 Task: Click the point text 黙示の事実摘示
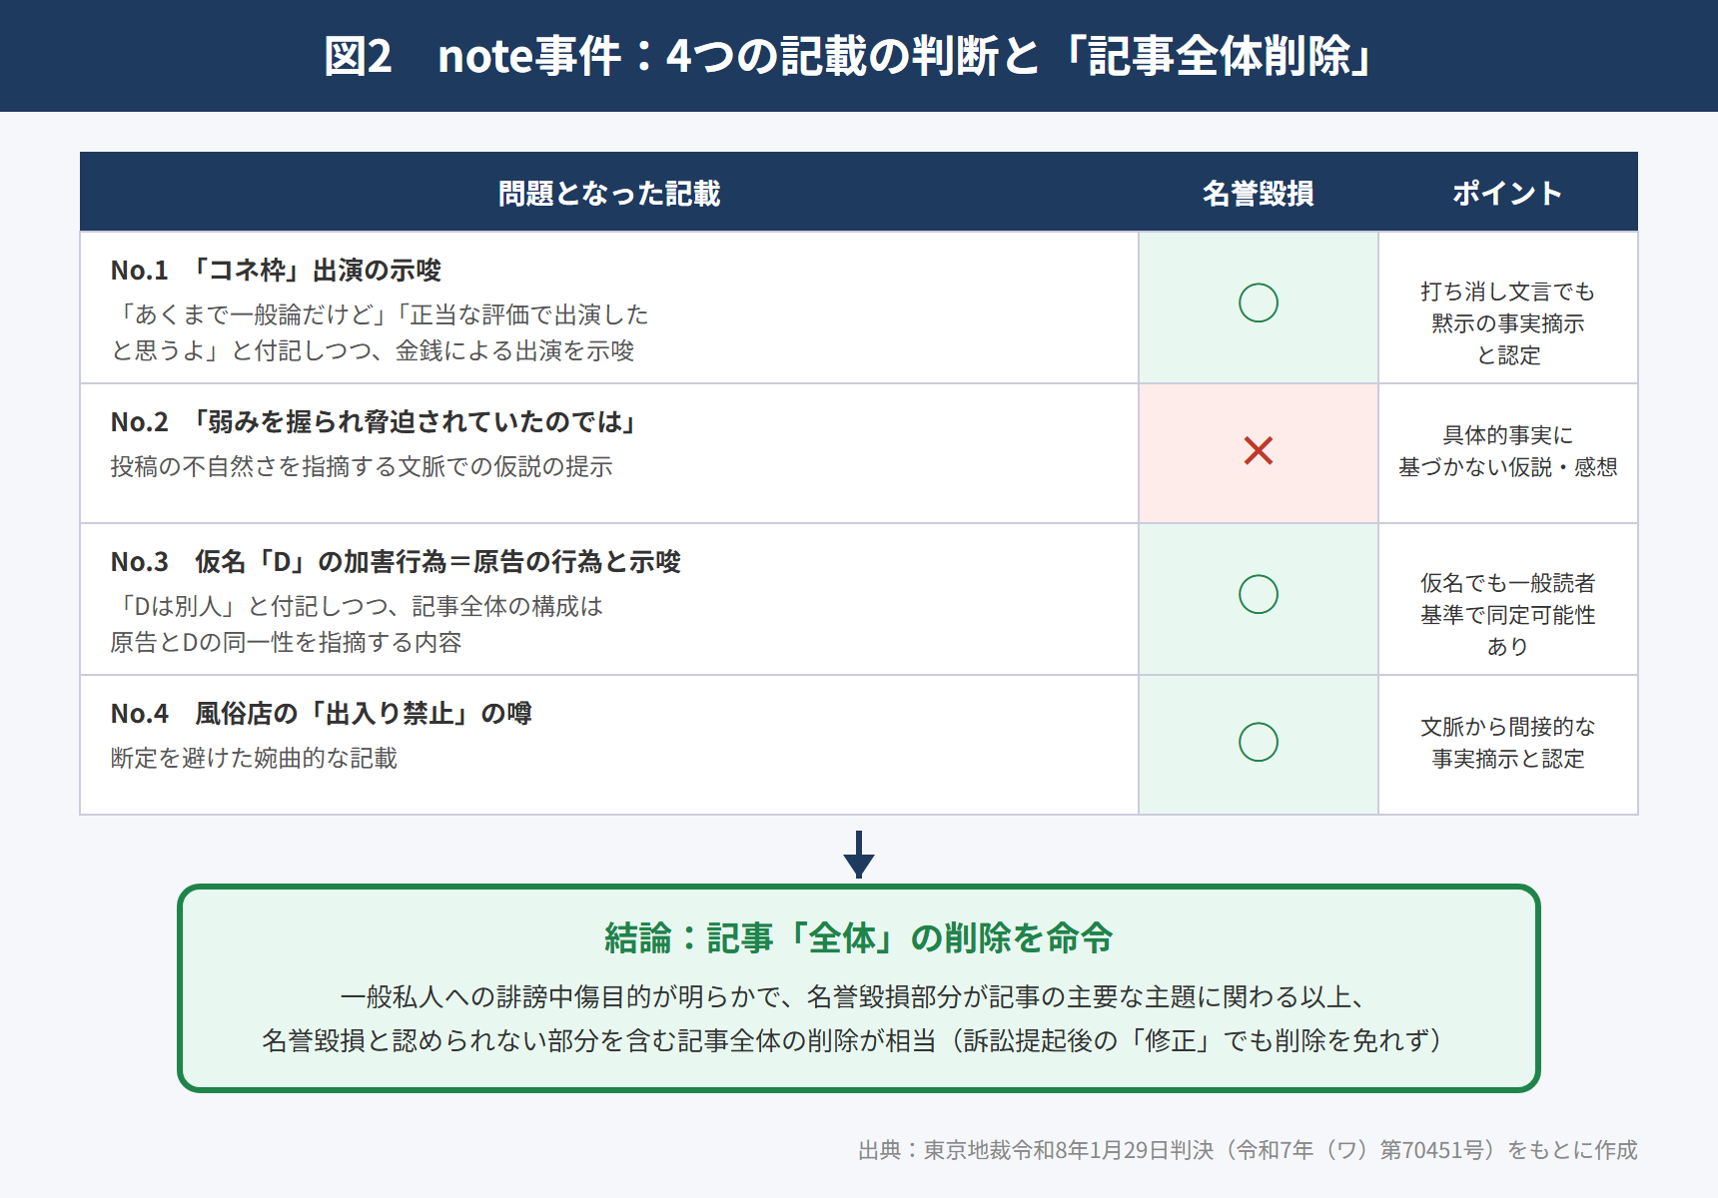[1508, 323]
